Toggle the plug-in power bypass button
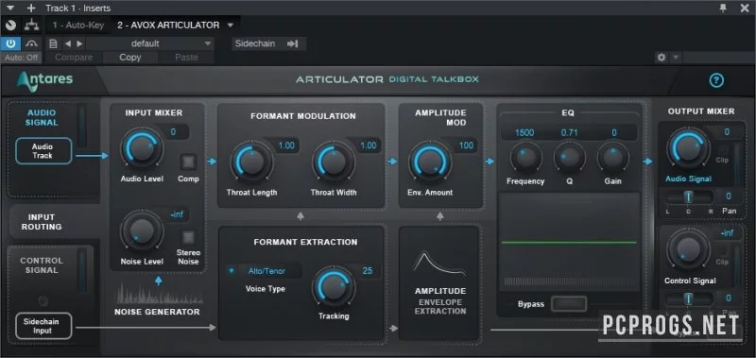Image resolution: width=756 pixels, height=358 pixels. [x=10, y=43]
